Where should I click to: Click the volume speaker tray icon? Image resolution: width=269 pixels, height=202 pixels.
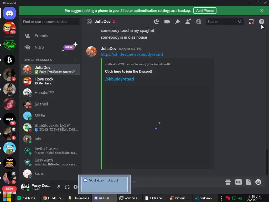click(x=240, y=198)
